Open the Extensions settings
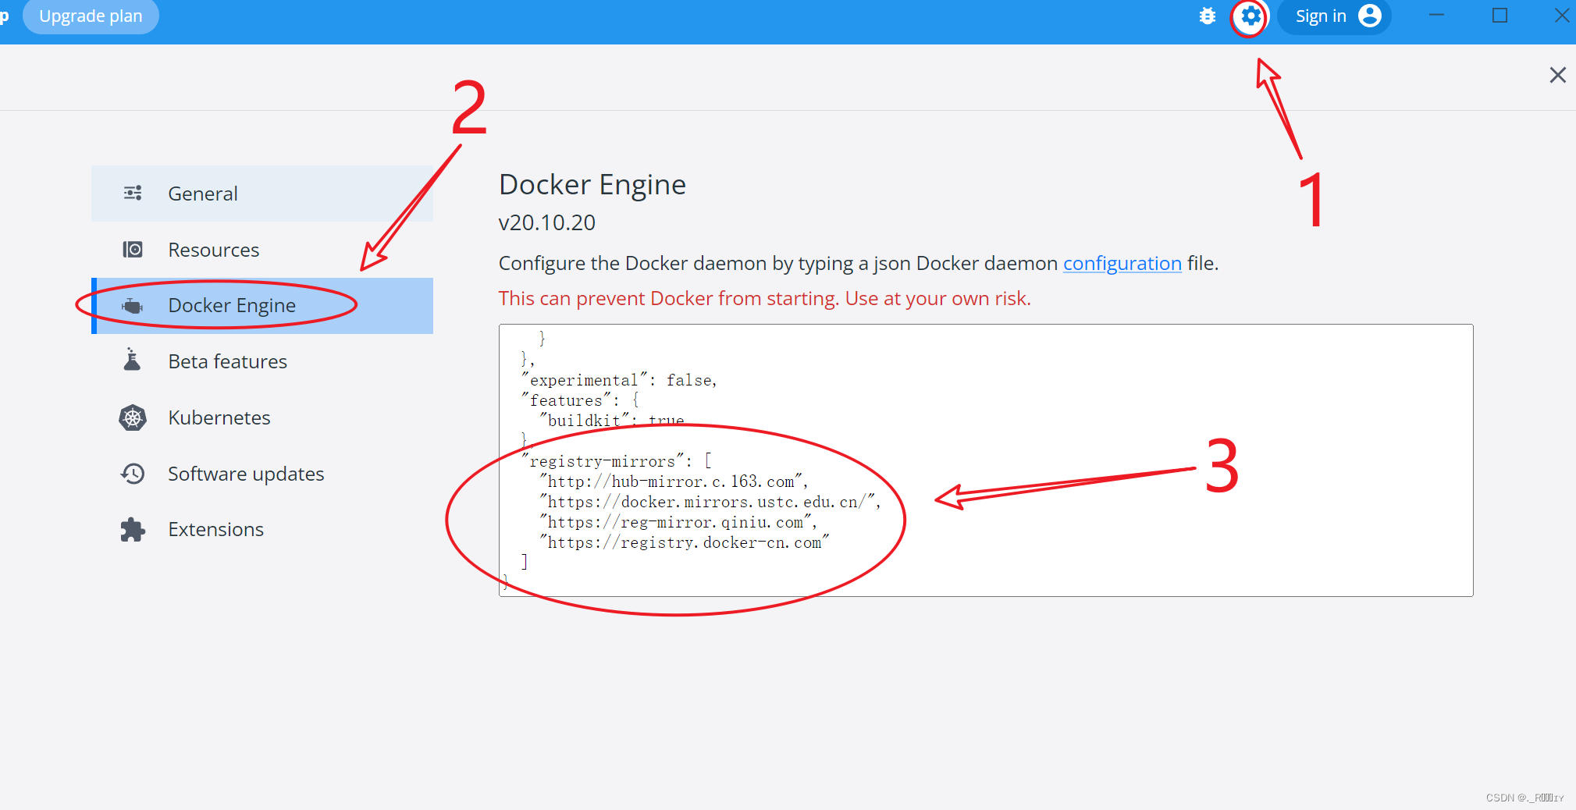The width and height of the screenshot is (1576, 810). [x=262, y=529]
